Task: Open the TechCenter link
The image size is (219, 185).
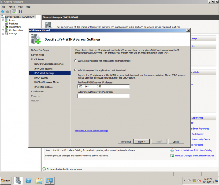Action: click(x=198, y=134)
